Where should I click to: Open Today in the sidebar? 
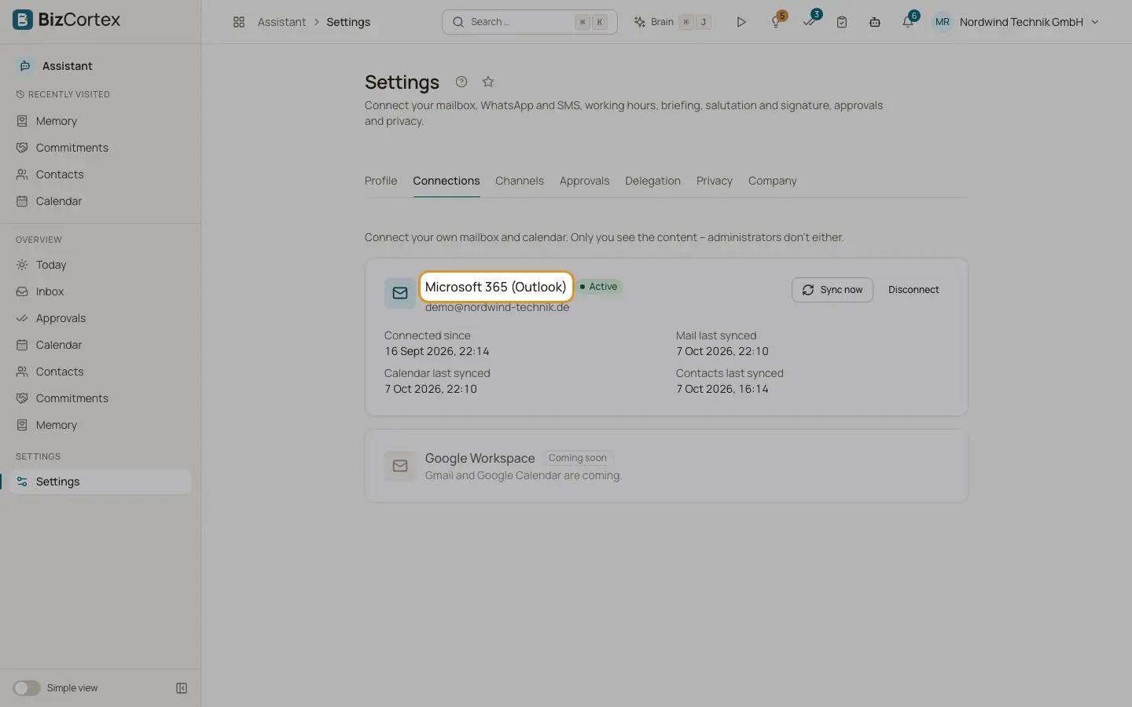(101, 265)
